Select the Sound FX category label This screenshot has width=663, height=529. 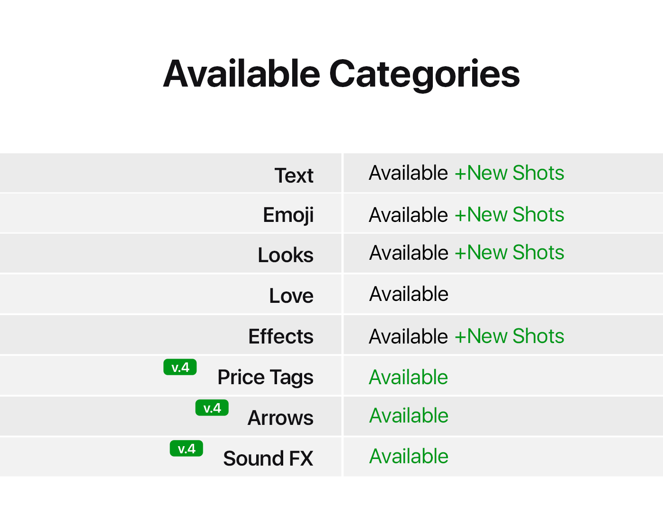[268, 458]
